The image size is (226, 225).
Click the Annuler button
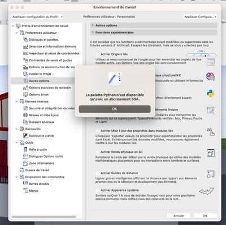(x=179, y=216)
